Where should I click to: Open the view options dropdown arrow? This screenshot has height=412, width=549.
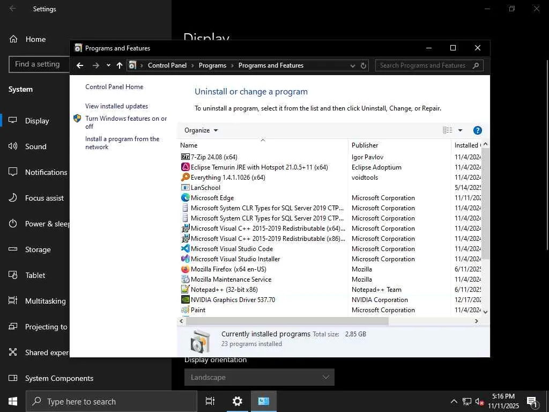point(461,130)
